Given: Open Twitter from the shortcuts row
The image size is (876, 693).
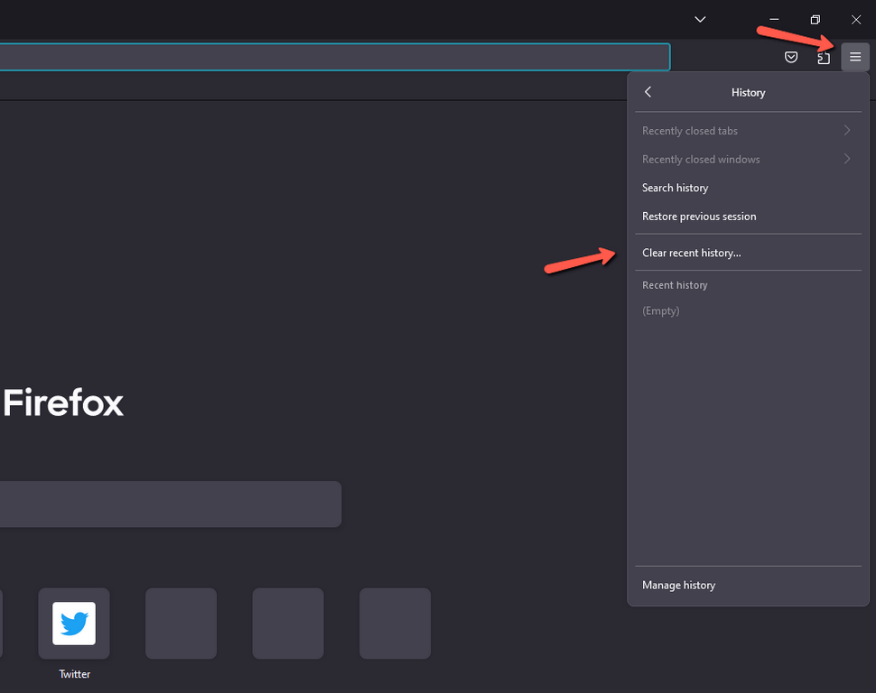Looking at the screenshot, I should (73, 623).
